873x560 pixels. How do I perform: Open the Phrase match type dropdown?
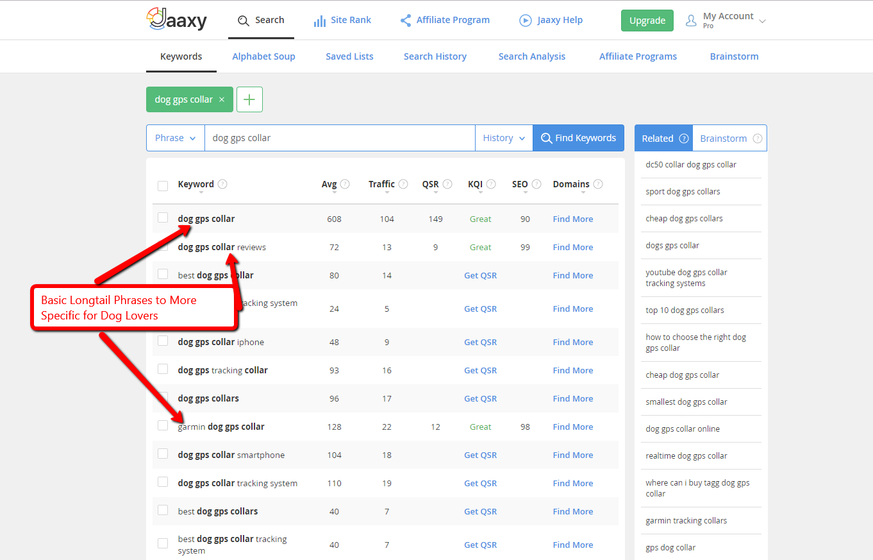point(176,138)
